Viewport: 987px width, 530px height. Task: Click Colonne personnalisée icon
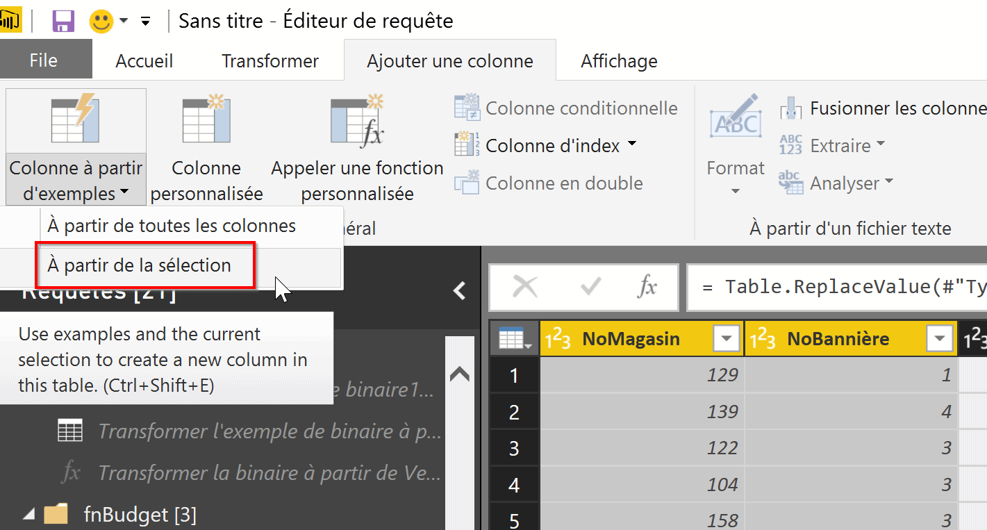206,119
